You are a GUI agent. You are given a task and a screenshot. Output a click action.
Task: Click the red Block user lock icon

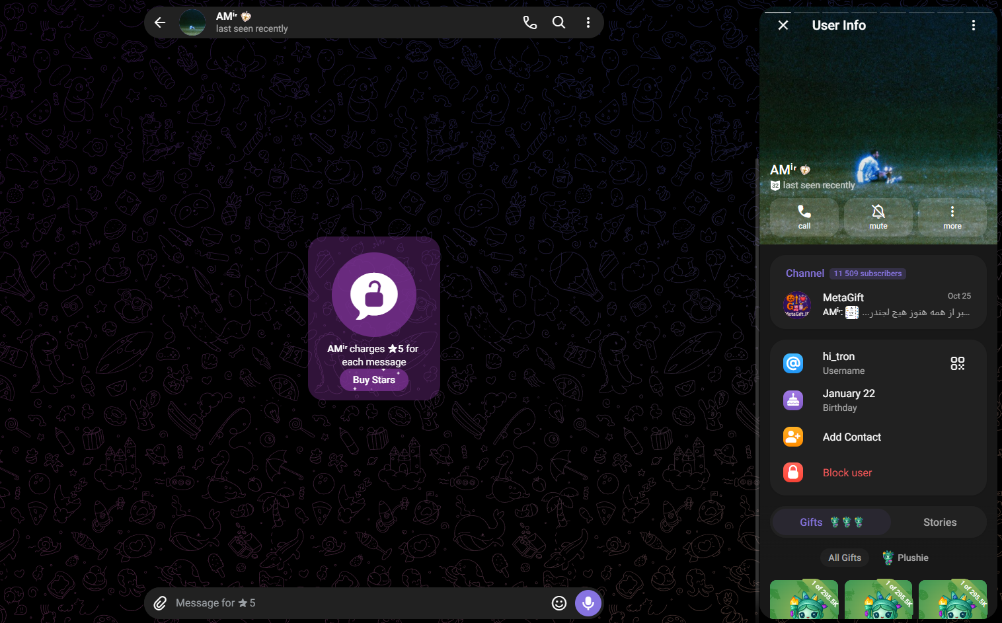(793, 472)
